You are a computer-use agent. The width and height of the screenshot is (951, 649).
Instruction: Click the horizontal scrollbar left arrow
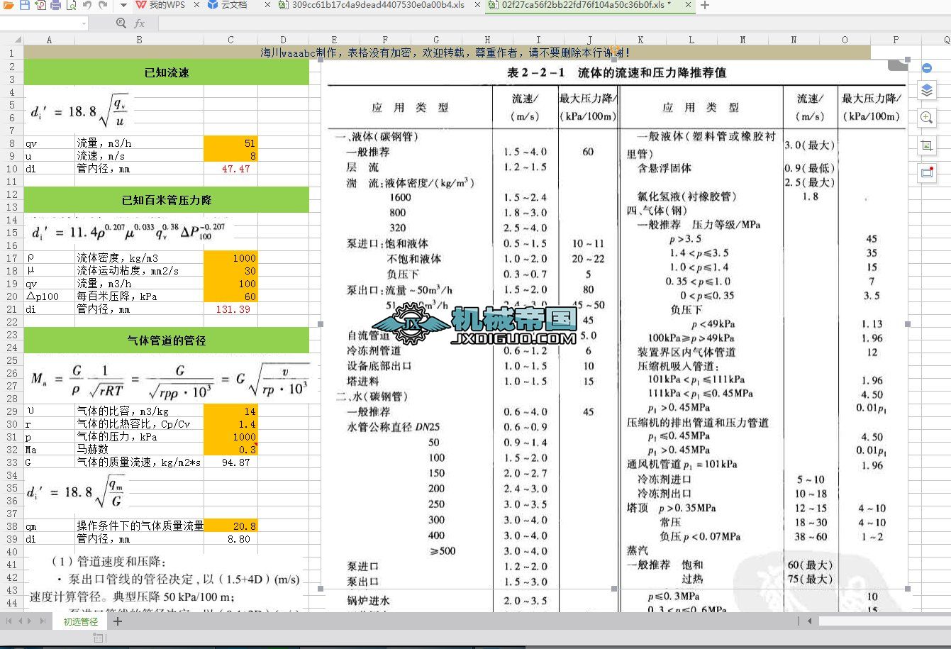[x=810, y=621]
